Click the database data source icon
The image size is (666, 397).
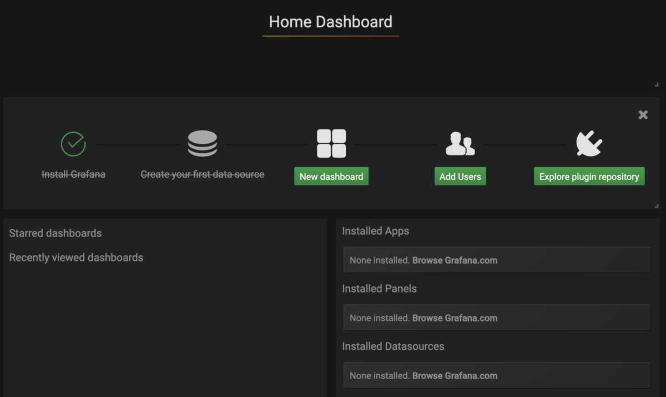[x=203, y=144]
